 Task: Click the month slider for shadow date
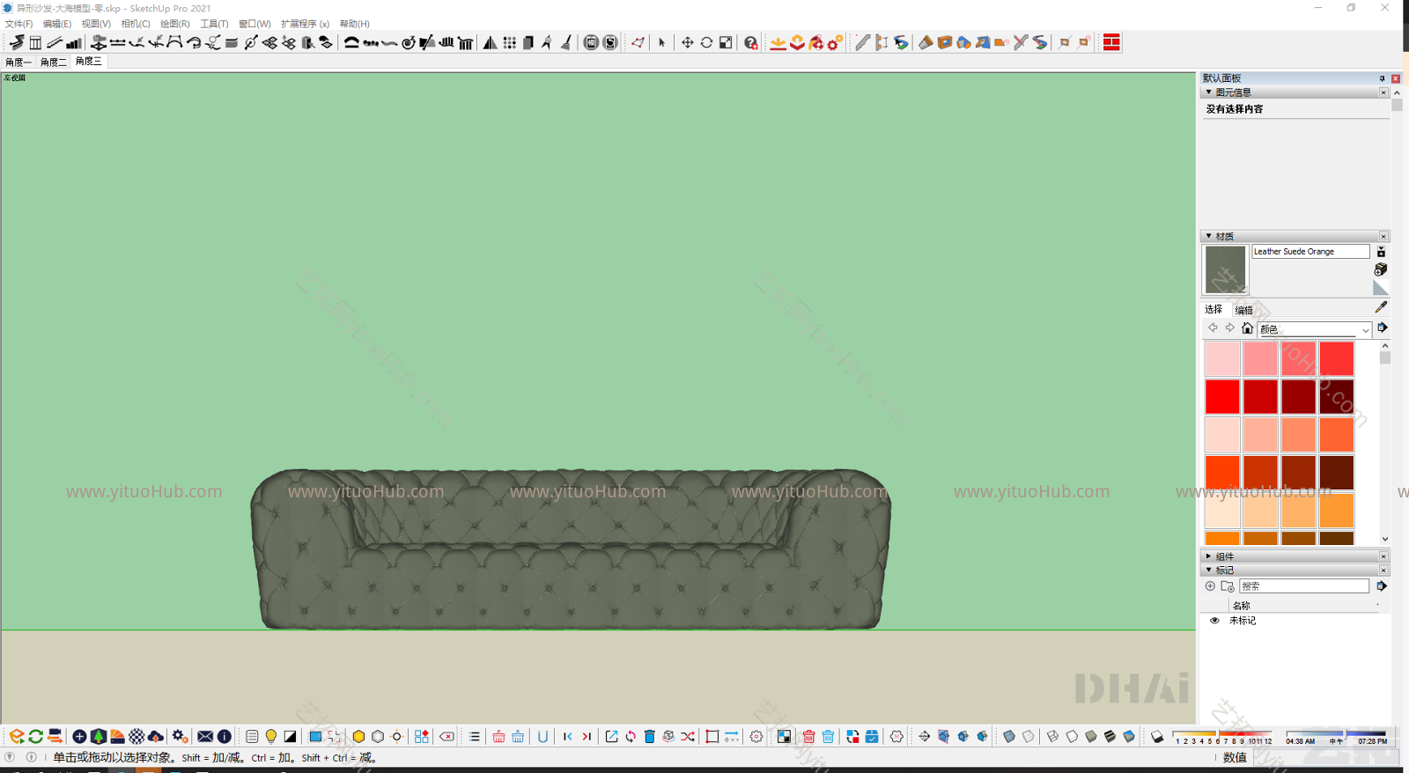(1222, 733)
